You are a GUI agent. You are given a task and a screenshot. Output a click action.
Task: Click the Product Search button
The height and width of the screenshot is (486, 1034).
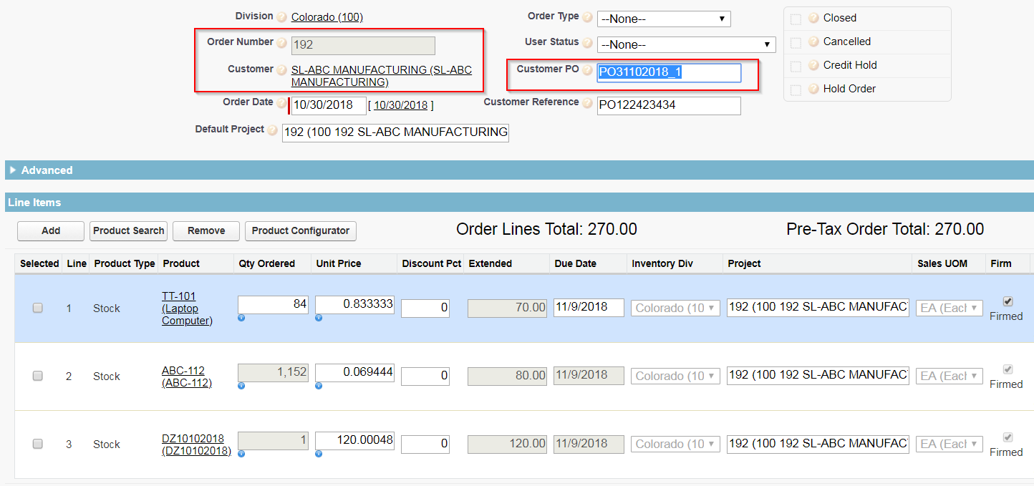coord(129,230)
